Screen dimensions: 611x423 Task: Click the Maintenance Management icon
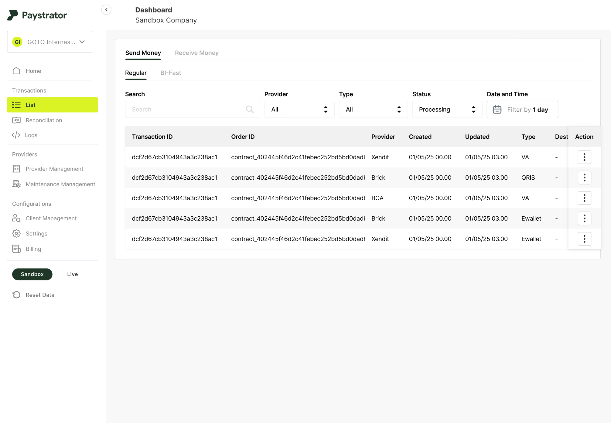[16, 184]
